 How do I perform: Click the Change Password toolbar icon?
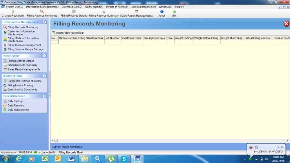tap(13, 12)
